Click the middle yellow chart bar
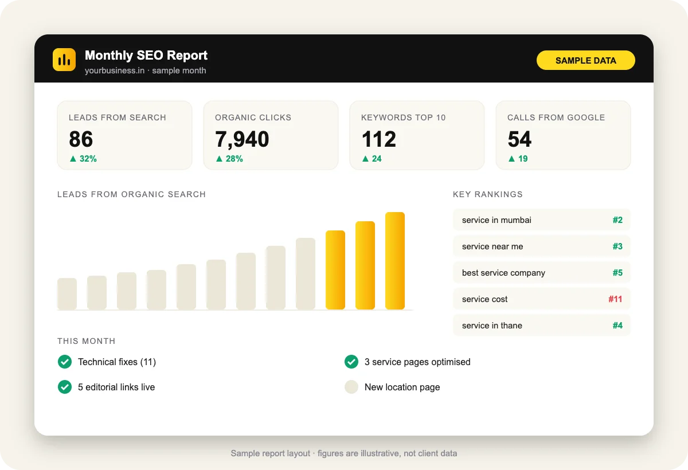Image resolution: width=688 pixels, height=470 pixels. pyautogui.click(x=365, y=265)
